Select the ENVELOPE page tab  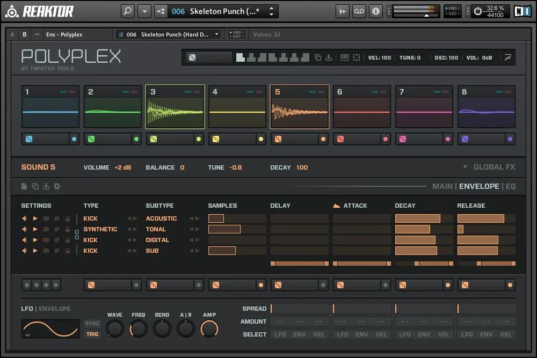click(x=479, y=186)
